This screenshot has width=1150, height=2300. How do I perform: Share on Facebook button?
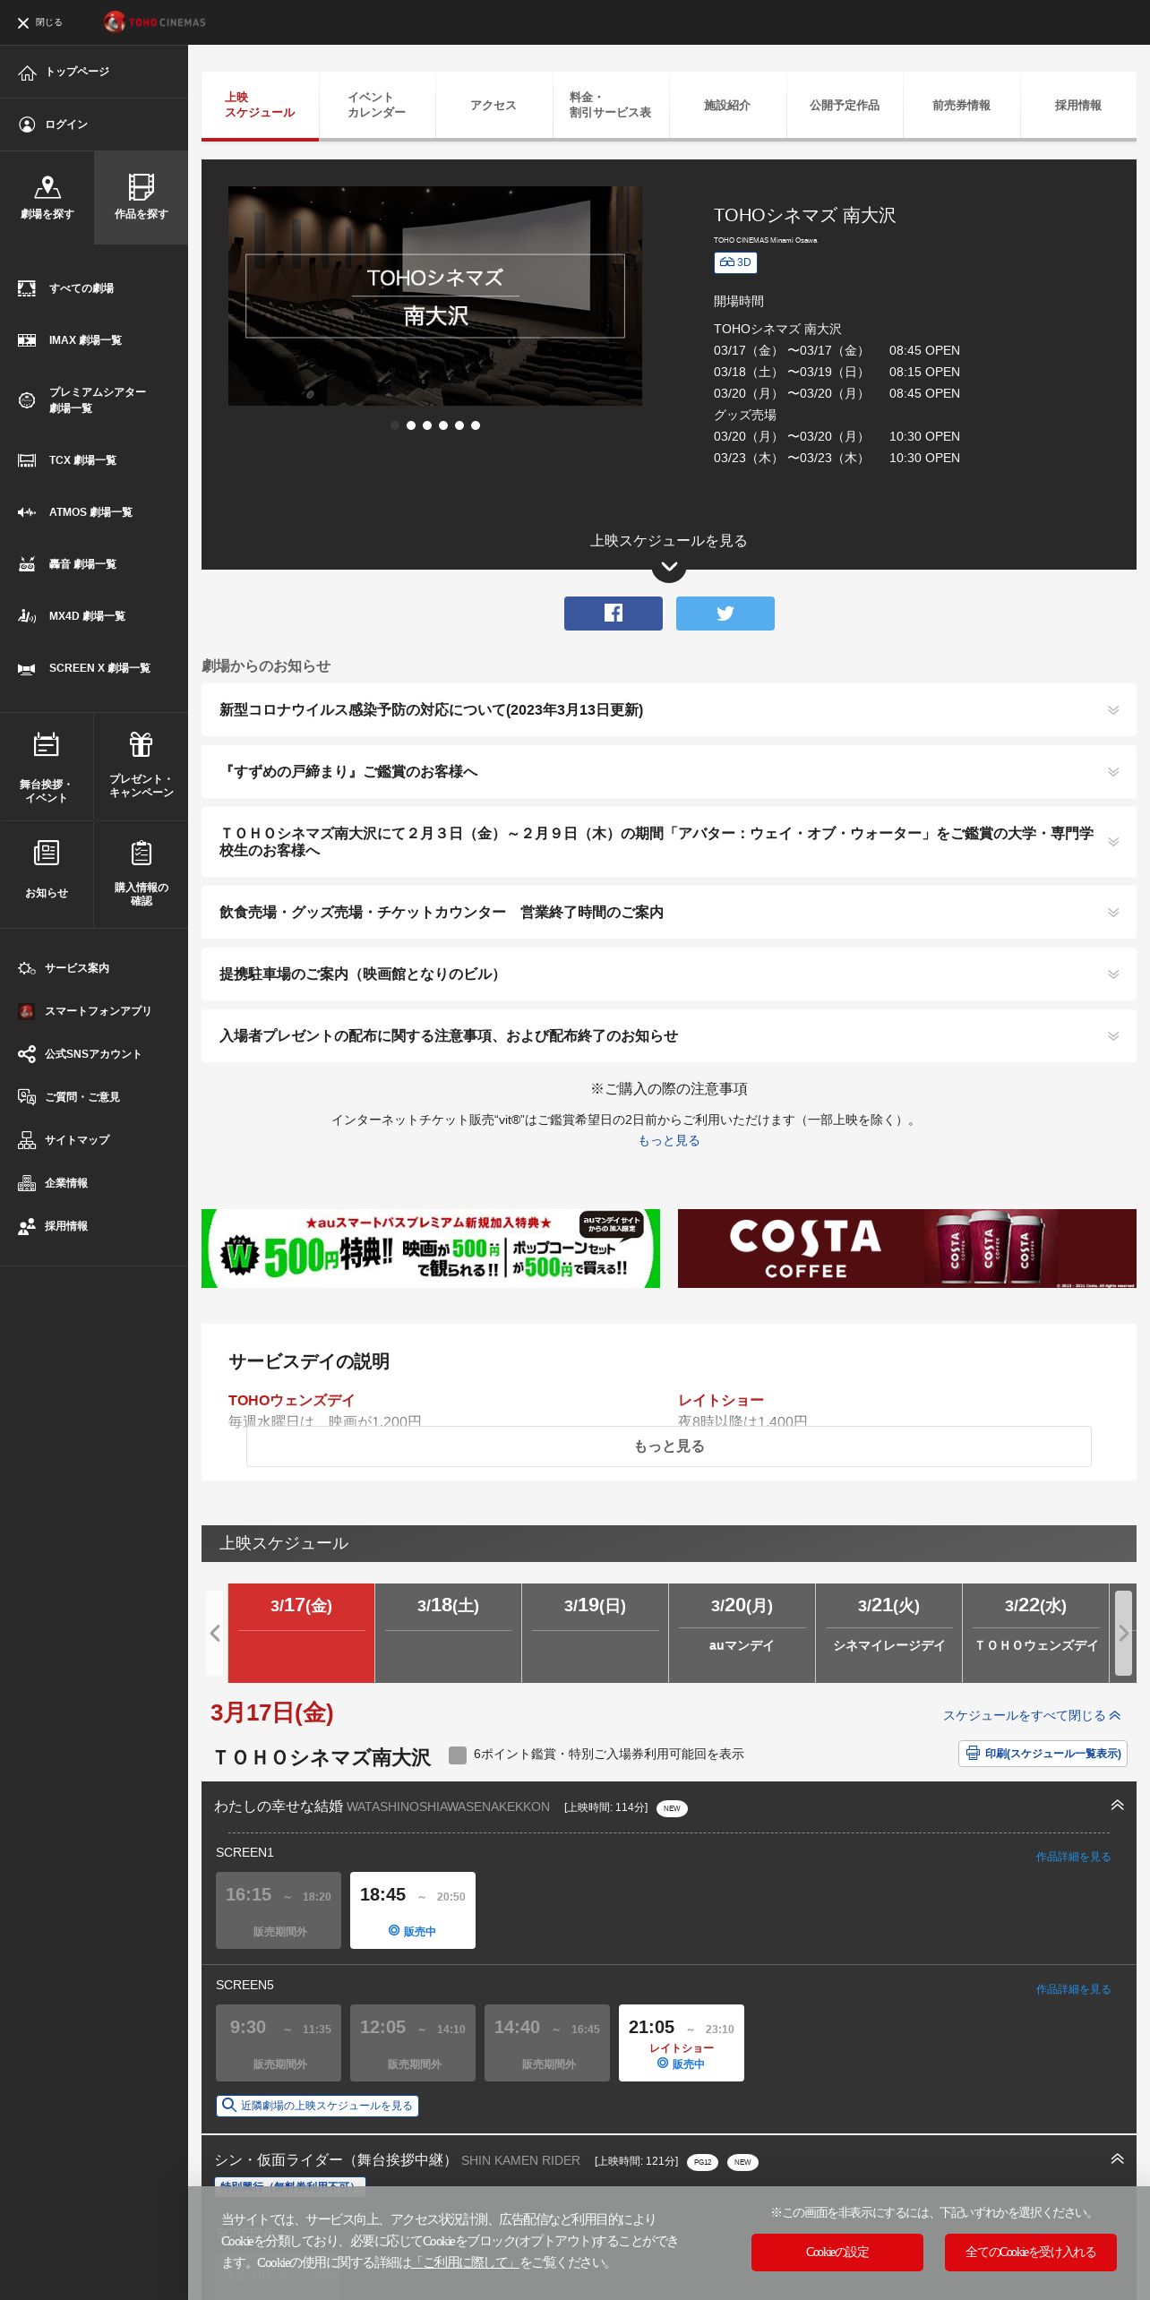coord(614,614)
